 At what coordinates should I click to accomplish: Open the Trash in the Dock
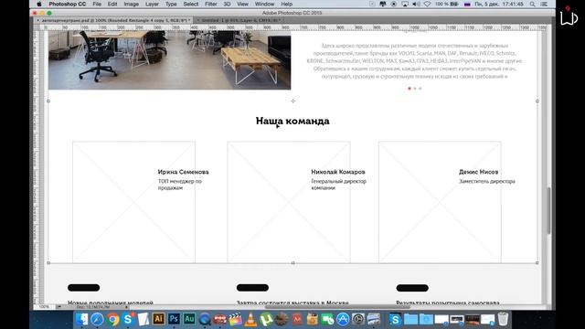click(x=503, y=319)
